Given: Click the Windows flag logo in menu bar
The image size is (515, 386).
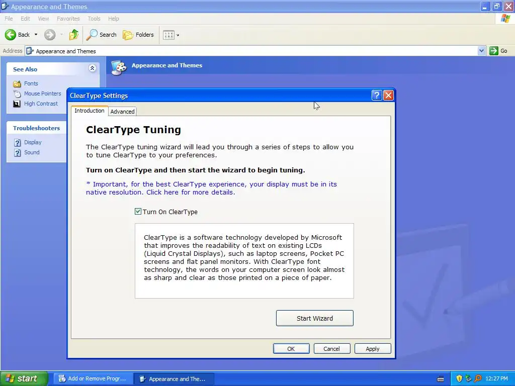Looking at the screenshot, I should 505,19.
